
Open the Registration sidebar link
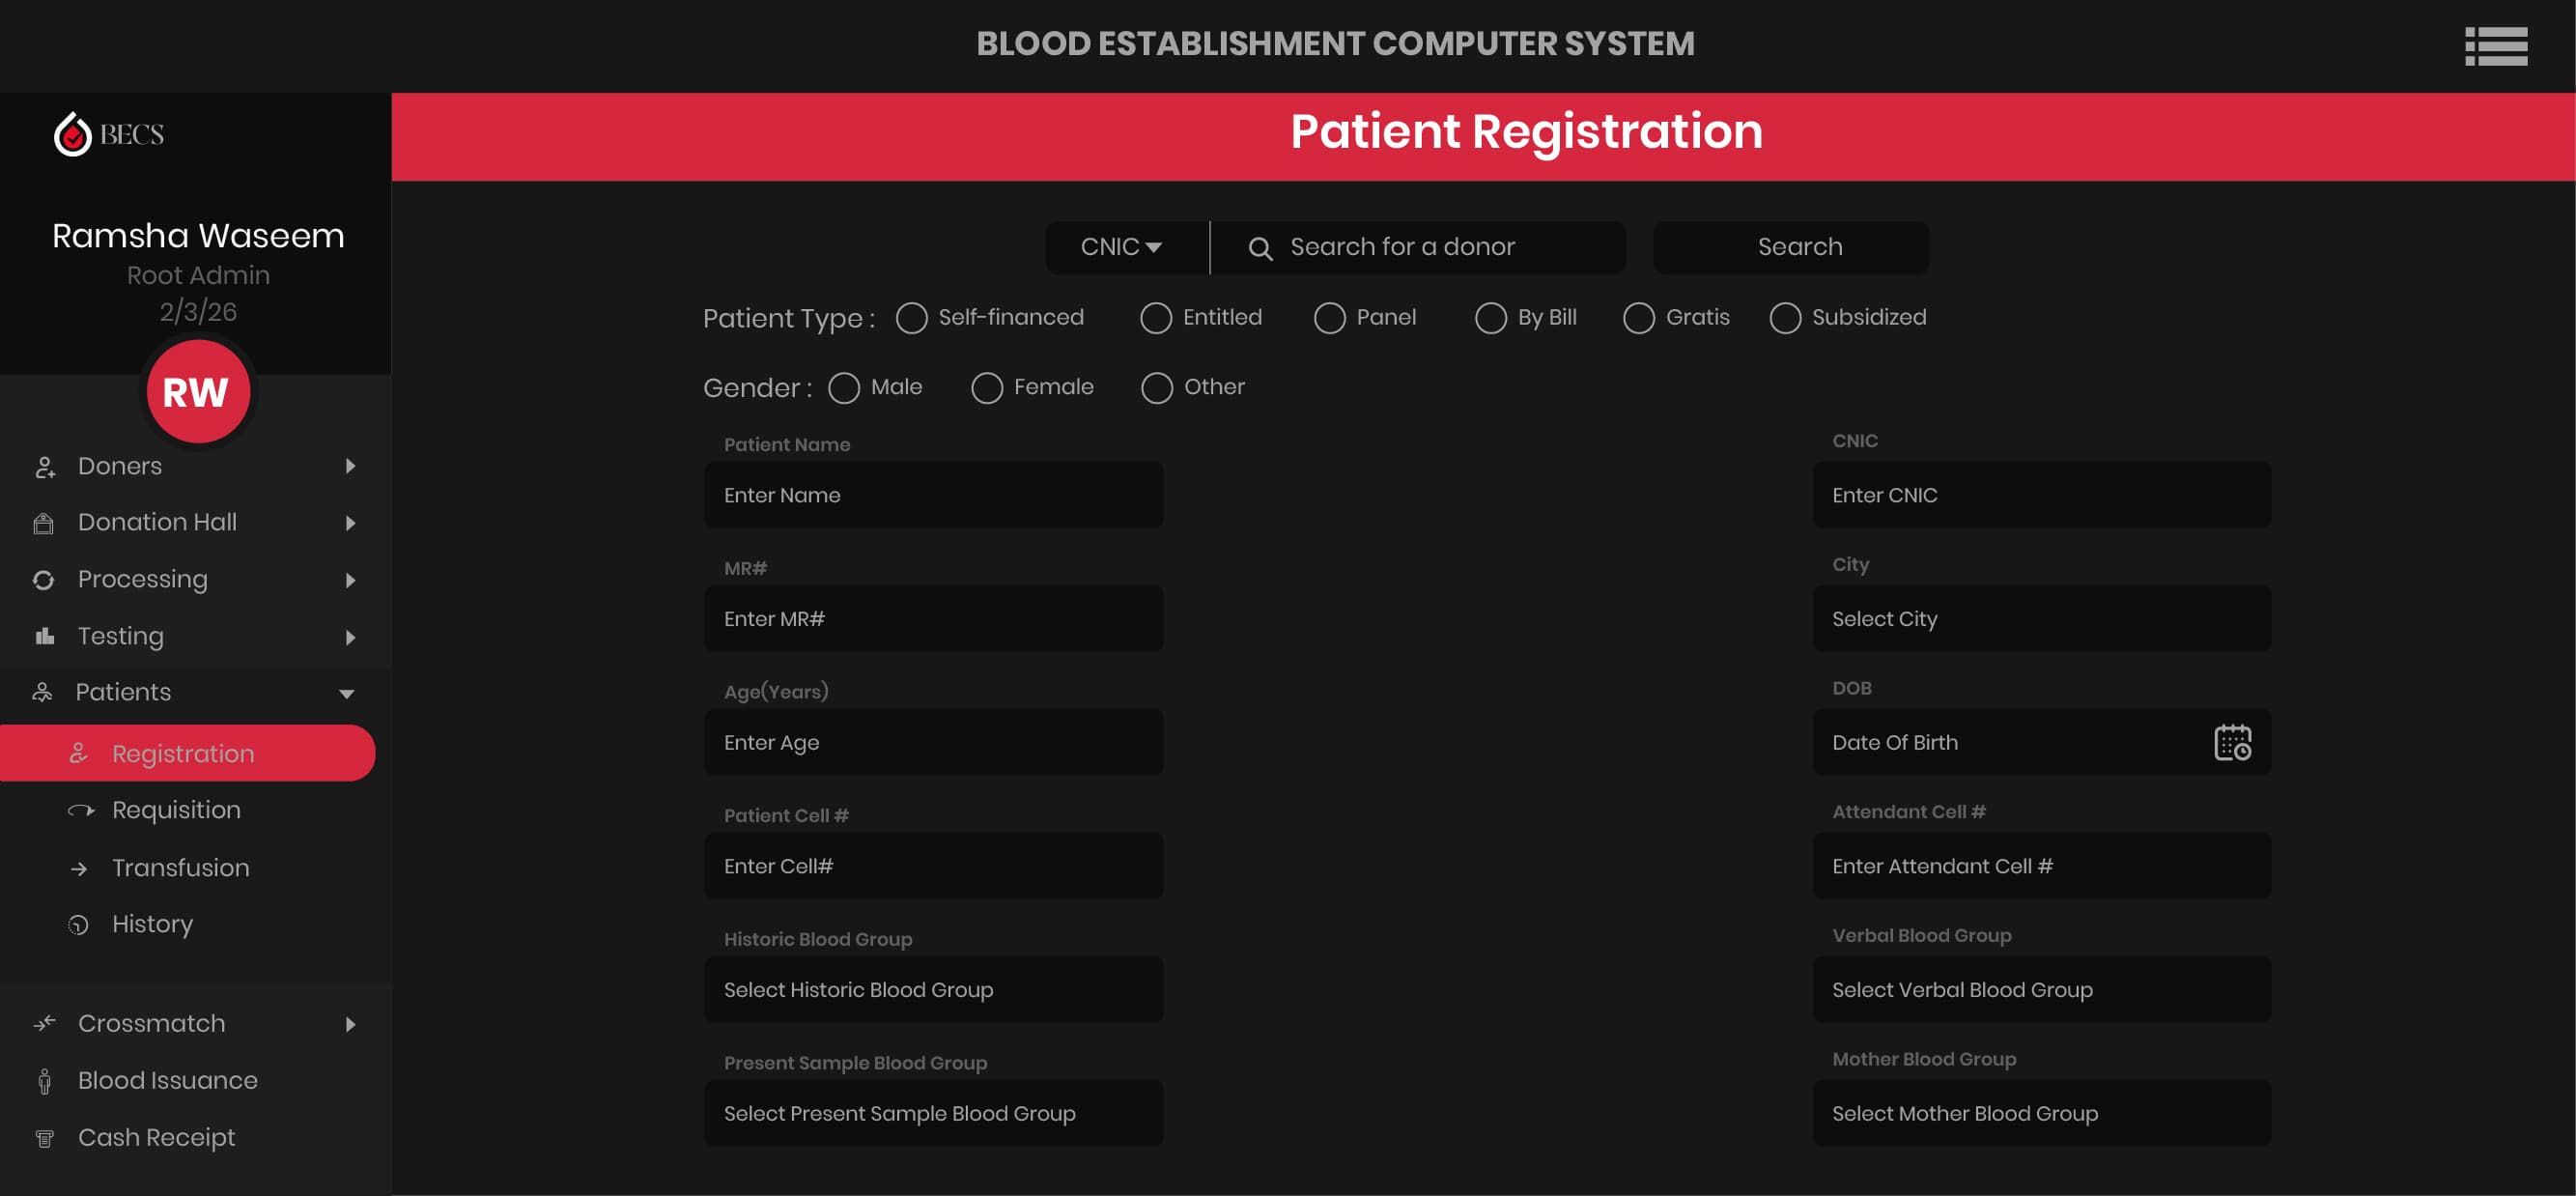[x=183, y=753]
